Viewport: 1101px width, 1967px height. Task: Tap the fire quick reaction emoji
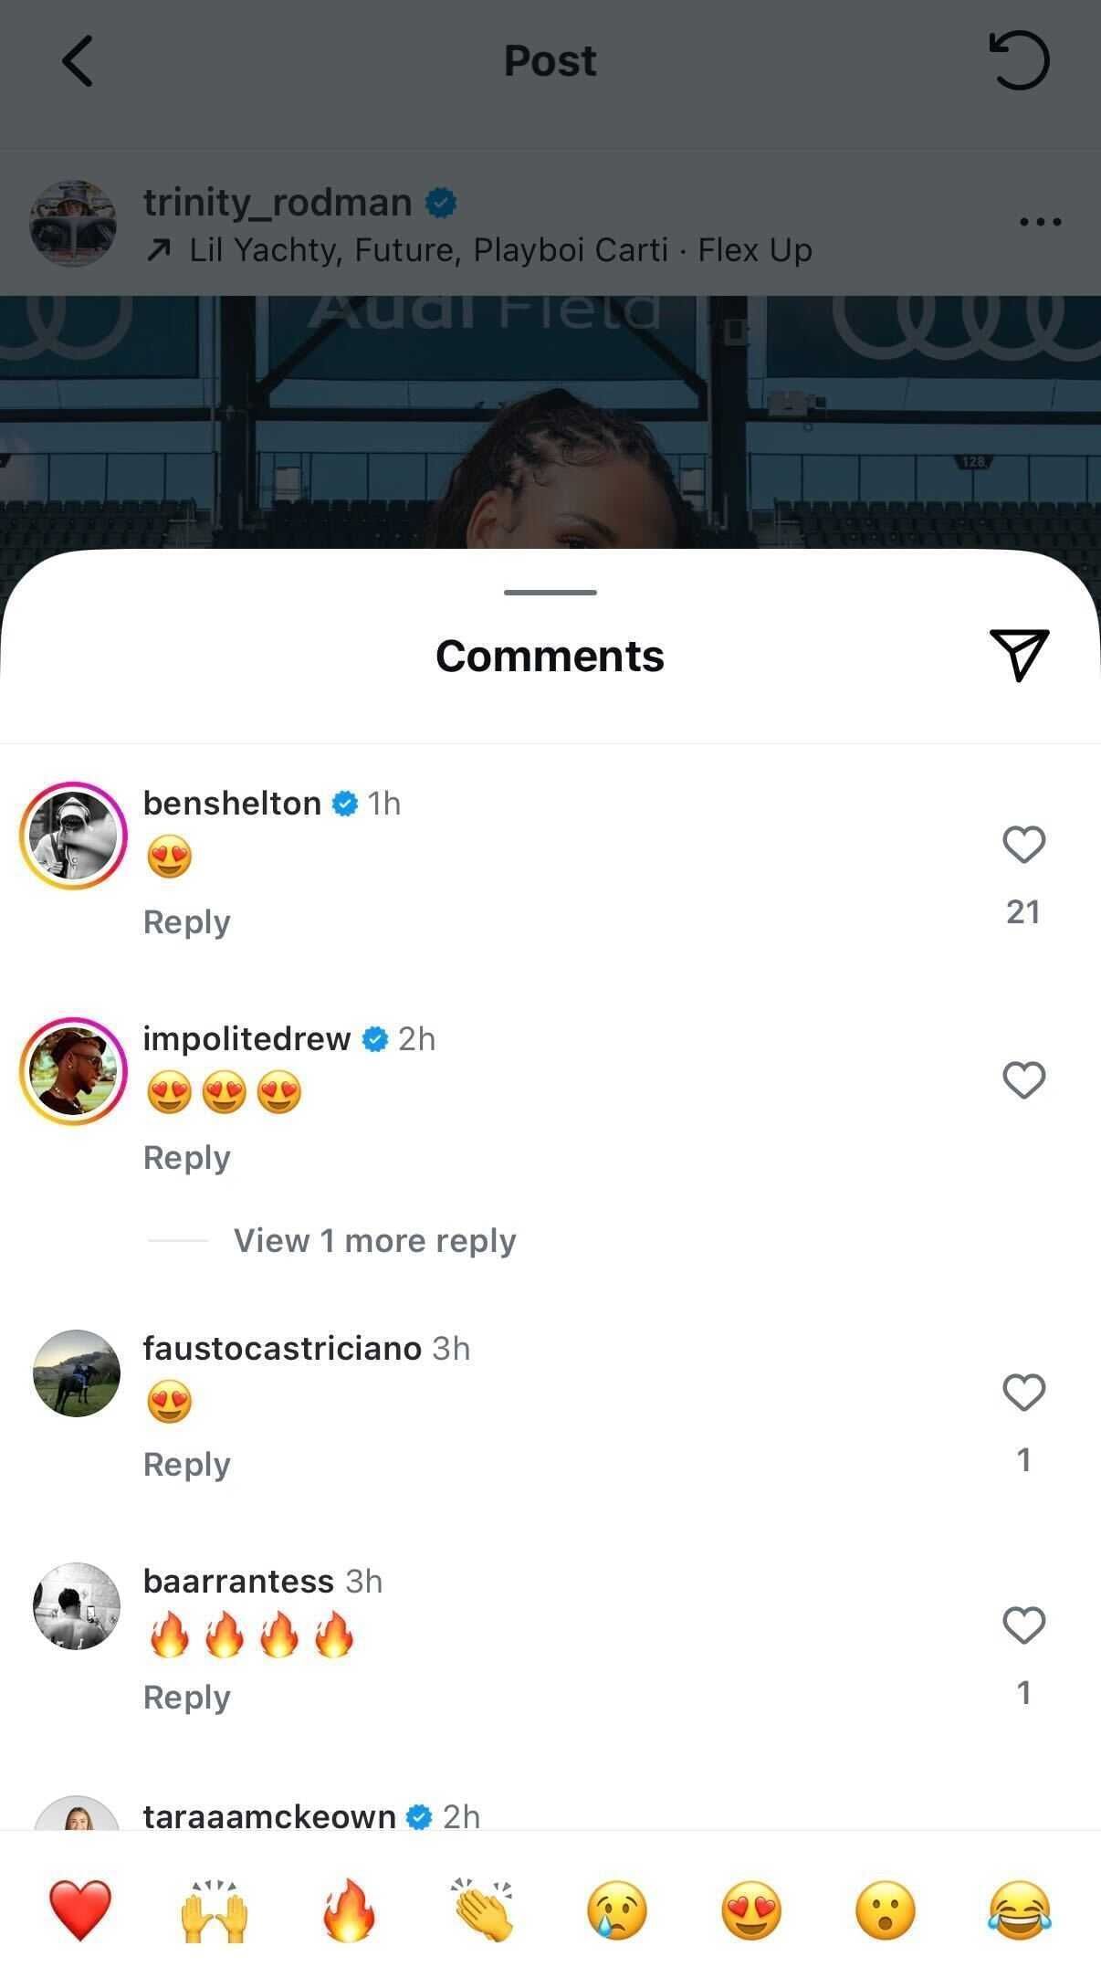click(x=349, y=1909)
